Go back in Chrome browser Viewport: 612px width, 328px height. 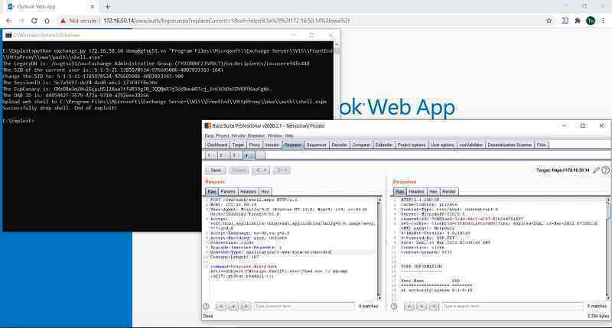coord(9,21)
